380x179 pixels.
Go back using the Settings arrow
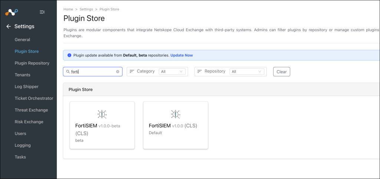coord(9,26)
